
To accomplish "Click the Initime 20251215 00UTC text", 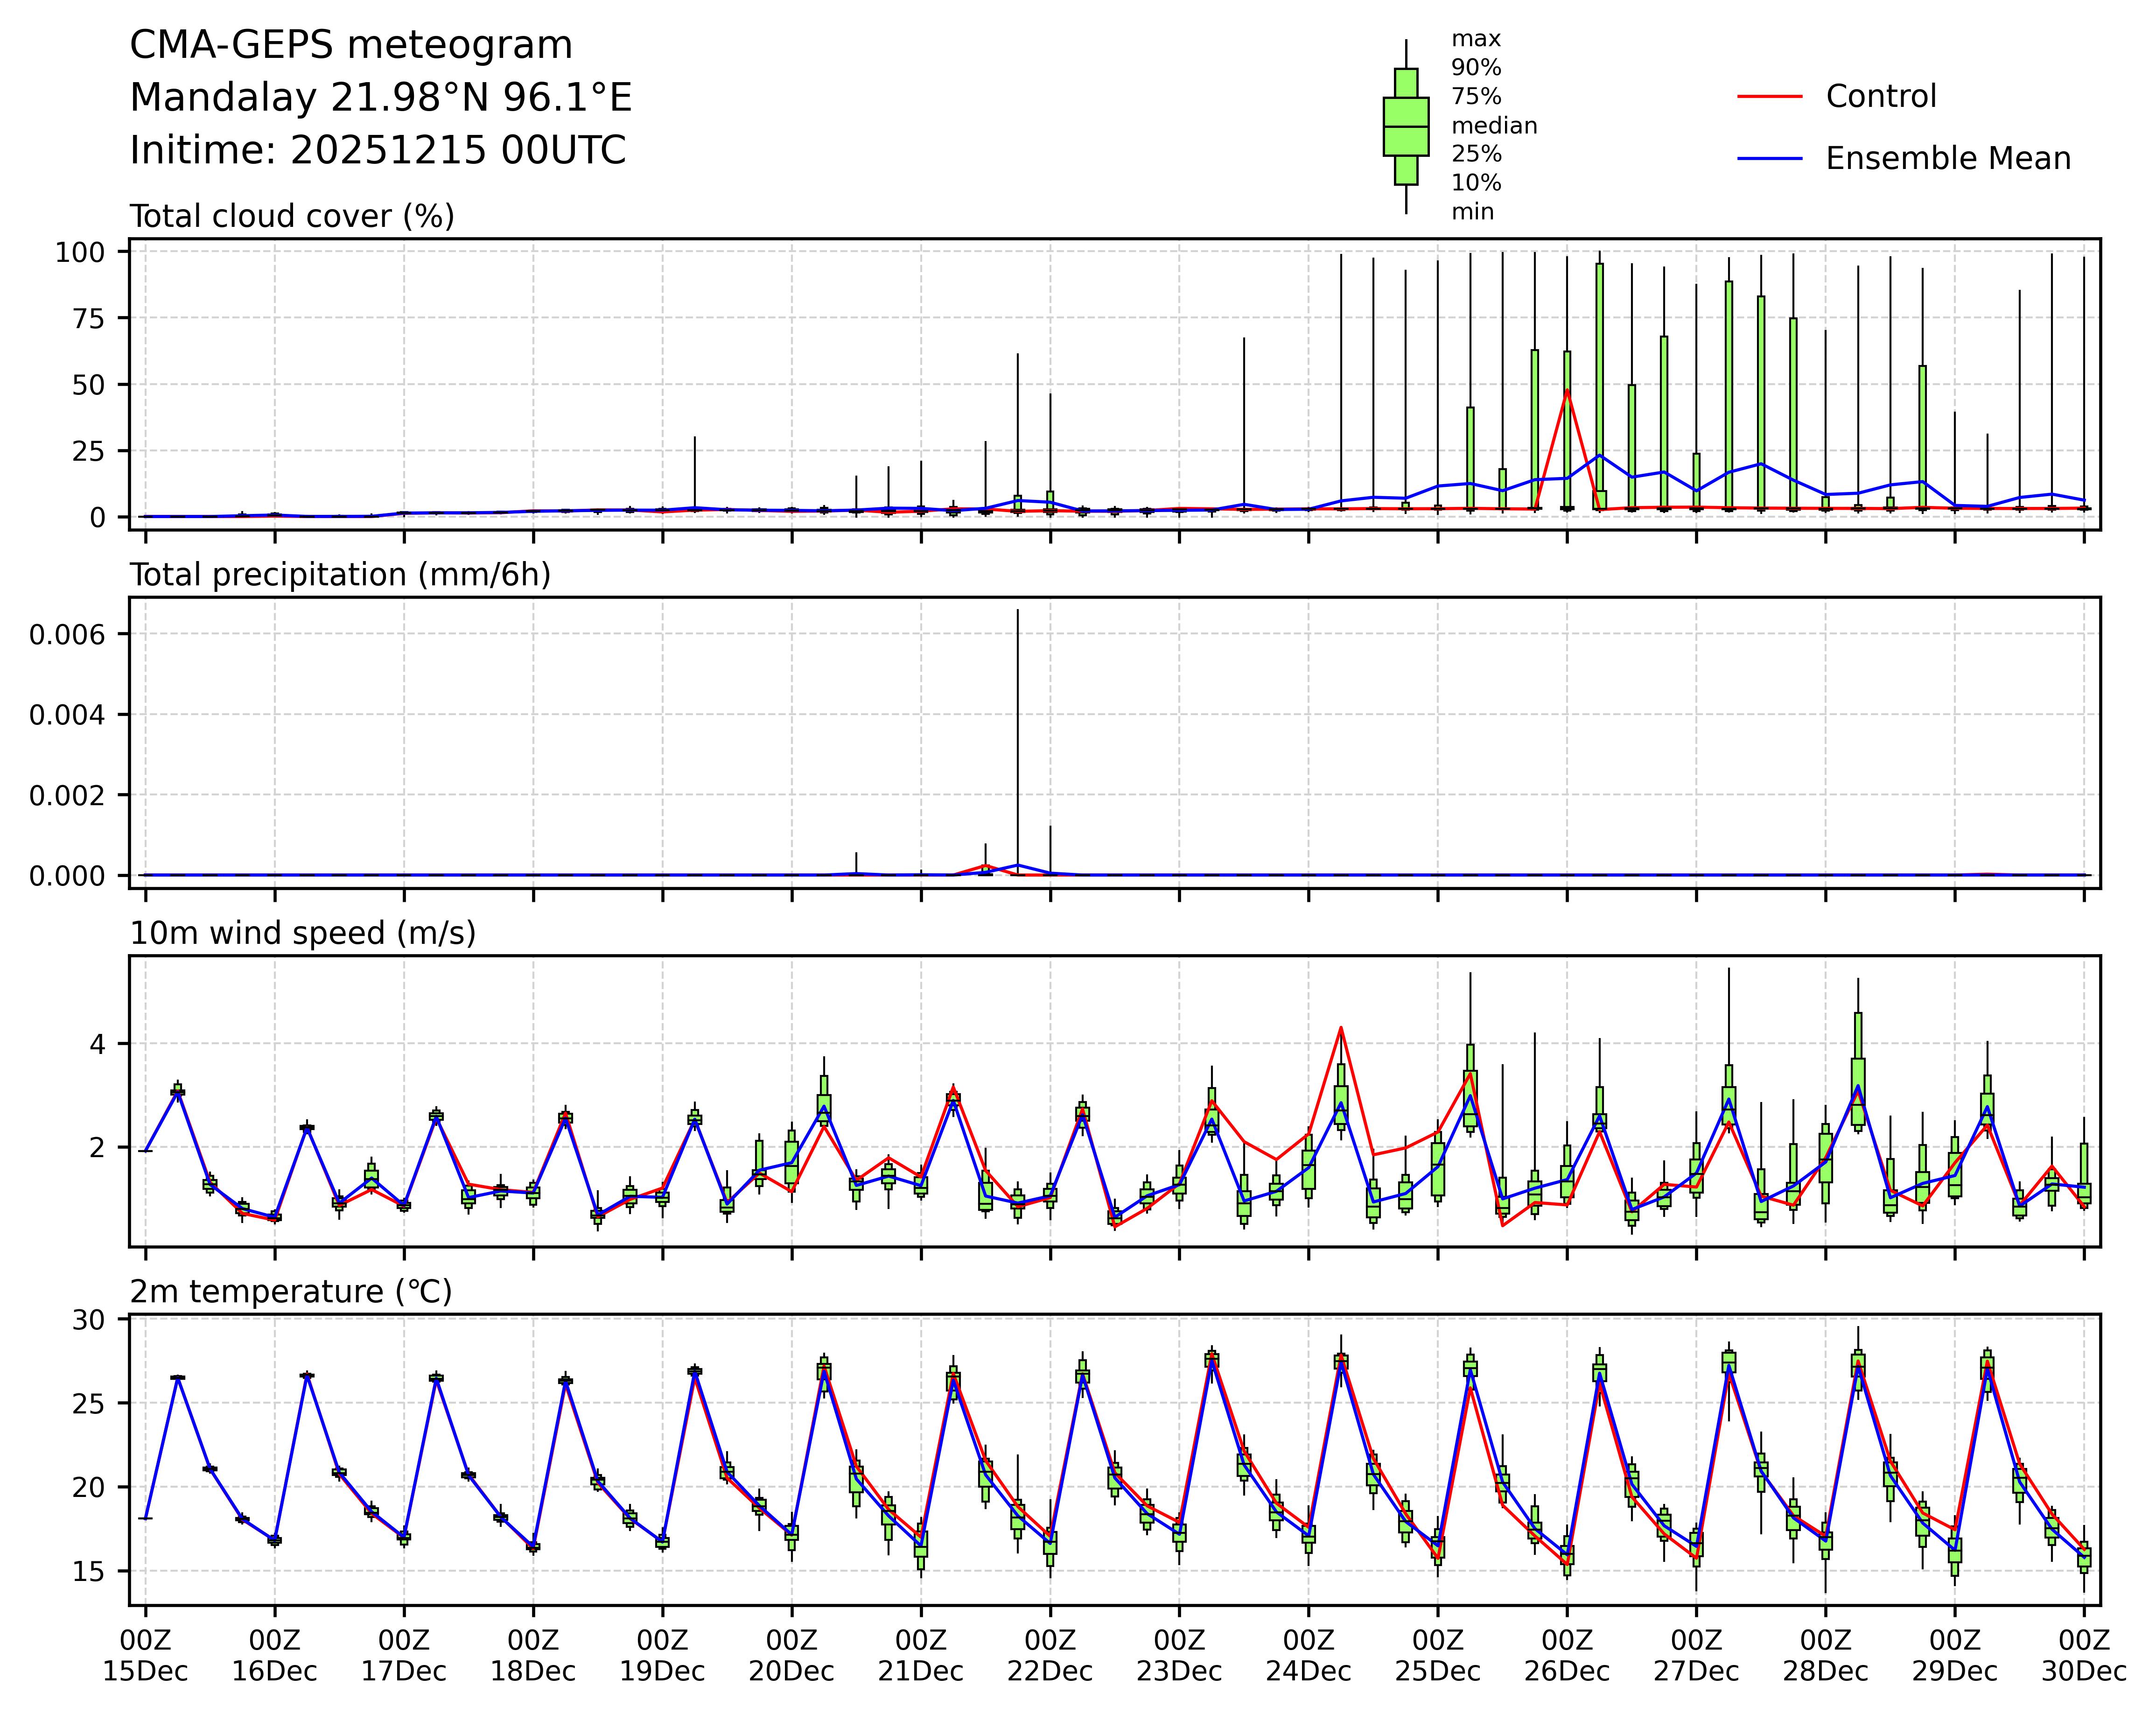I will click(x=377, y=151).
